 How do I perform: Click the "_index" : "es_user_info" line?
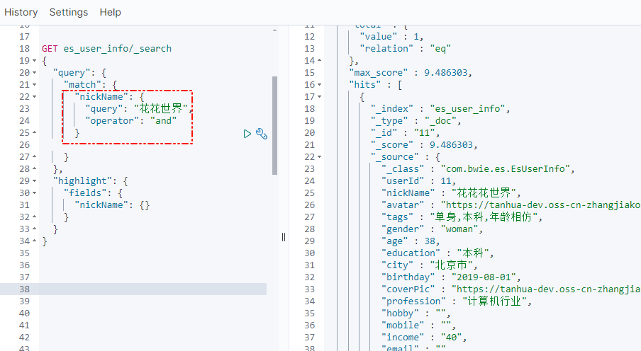pos(440,108)
